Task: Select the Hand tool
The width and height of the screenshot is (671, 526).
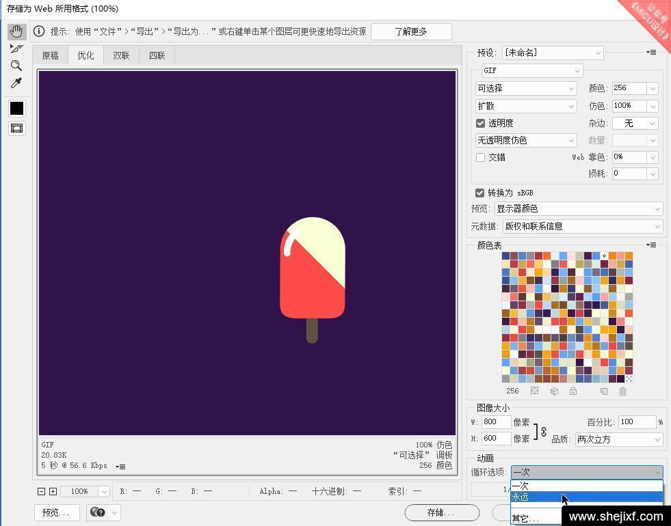Action: tap(16, 32)
